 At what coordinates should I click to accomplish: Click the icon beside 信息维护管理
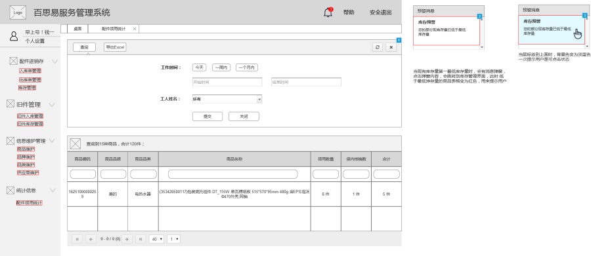(11, 141)
